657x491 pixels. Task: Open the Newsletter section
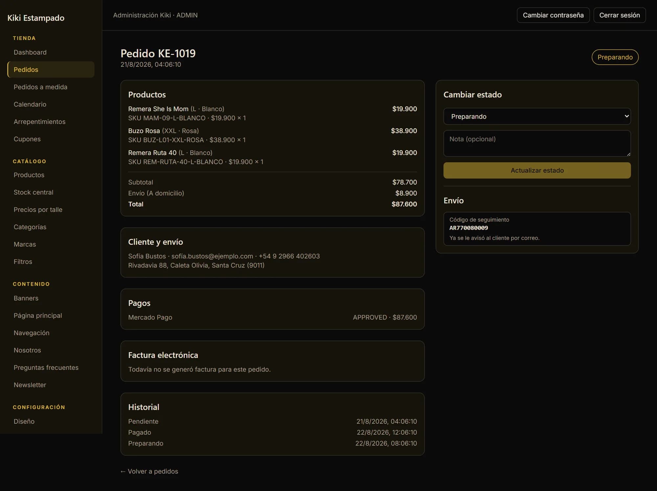point(51,385)
